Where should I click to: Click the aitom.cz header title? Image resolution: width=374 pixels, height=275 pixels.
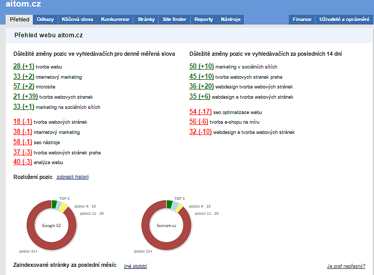23,5
